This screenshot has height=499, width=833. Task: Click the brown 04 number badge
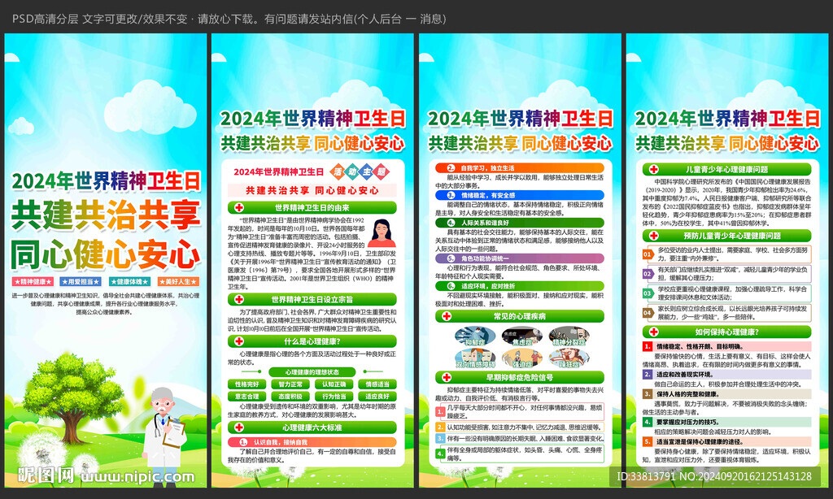pyautogui.click(x=648, y=313)
